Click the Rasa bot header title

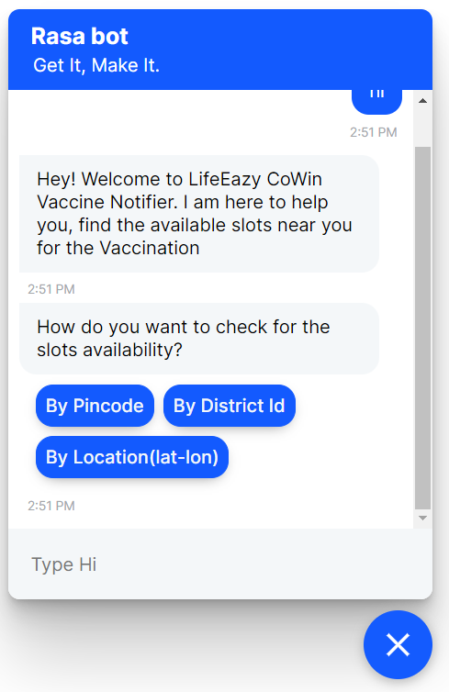tap(80, 36)
